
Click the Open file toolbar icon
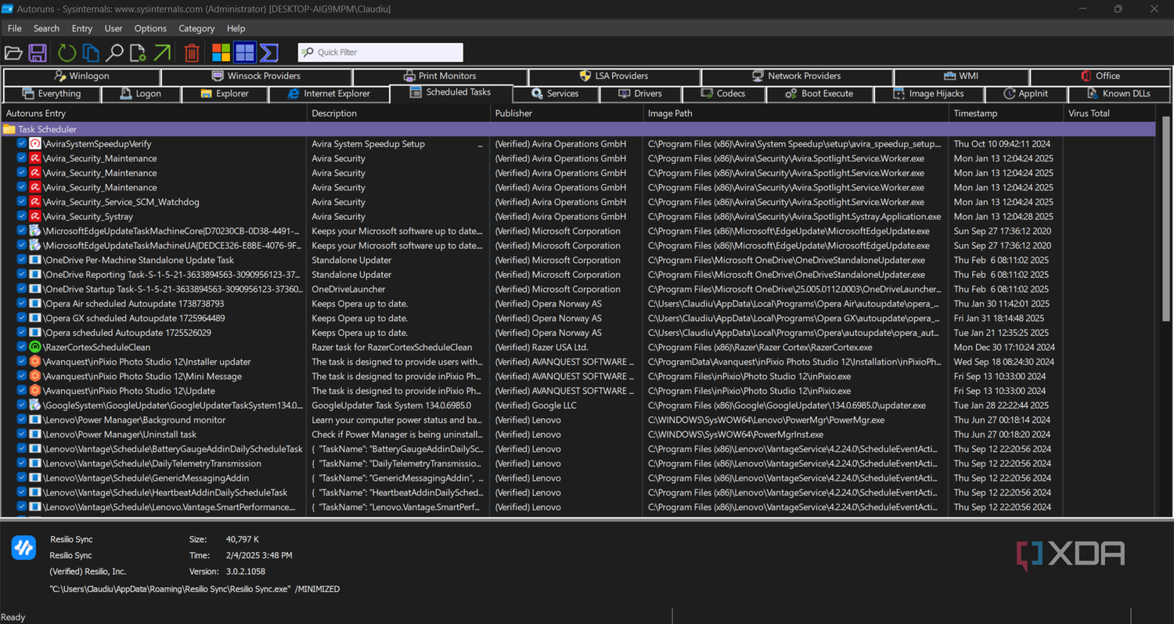click(13, 53)
